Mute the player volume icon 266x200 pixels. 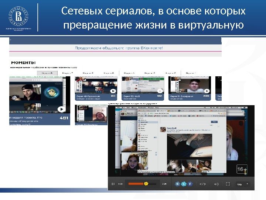tap(216, 184)
